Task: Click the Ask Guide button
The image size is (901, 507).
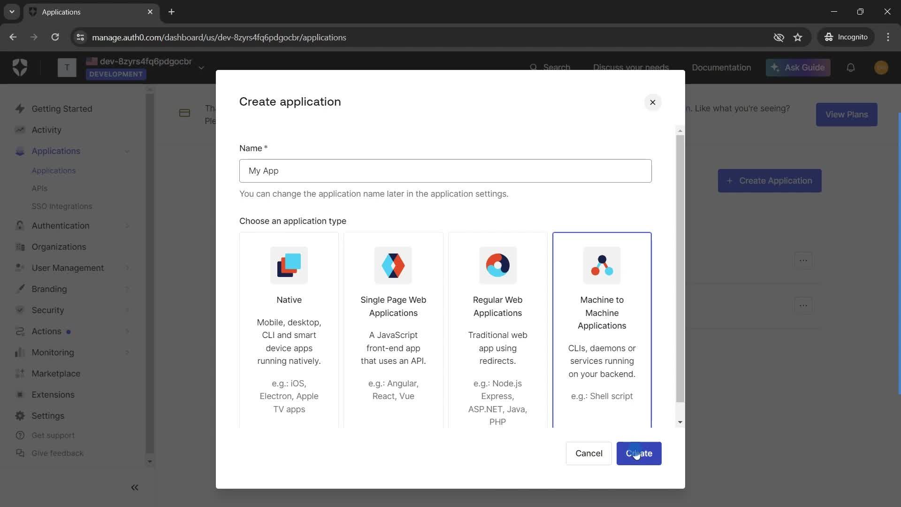Action: tap(798, 68)
